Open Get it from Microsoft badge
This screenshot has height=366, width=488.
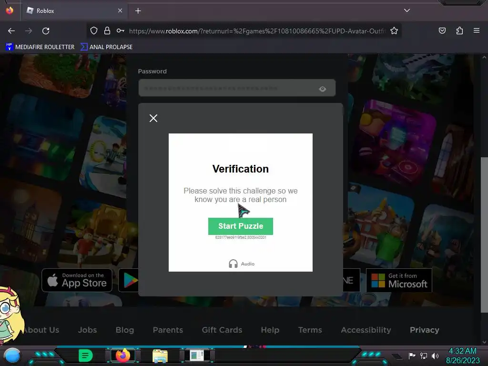click(x=399, y=280)
